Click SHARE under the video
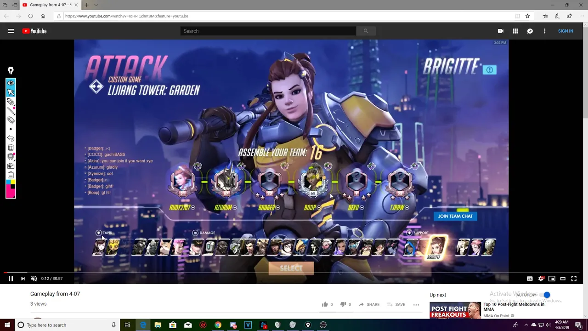 (369, 304)
